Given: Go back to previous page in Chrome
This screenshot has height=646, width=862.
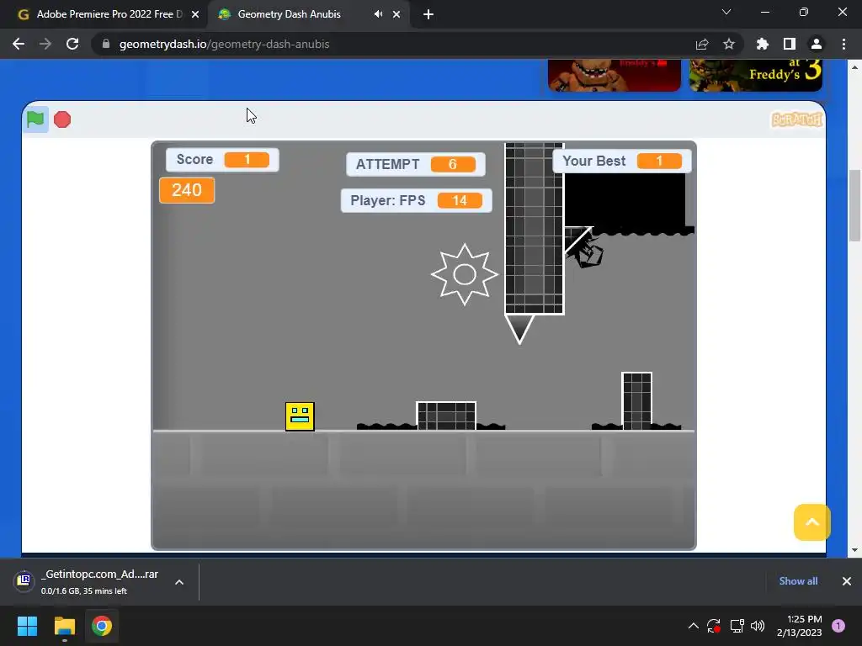Looking at the screenshot, I should click(x=19, y=44).
